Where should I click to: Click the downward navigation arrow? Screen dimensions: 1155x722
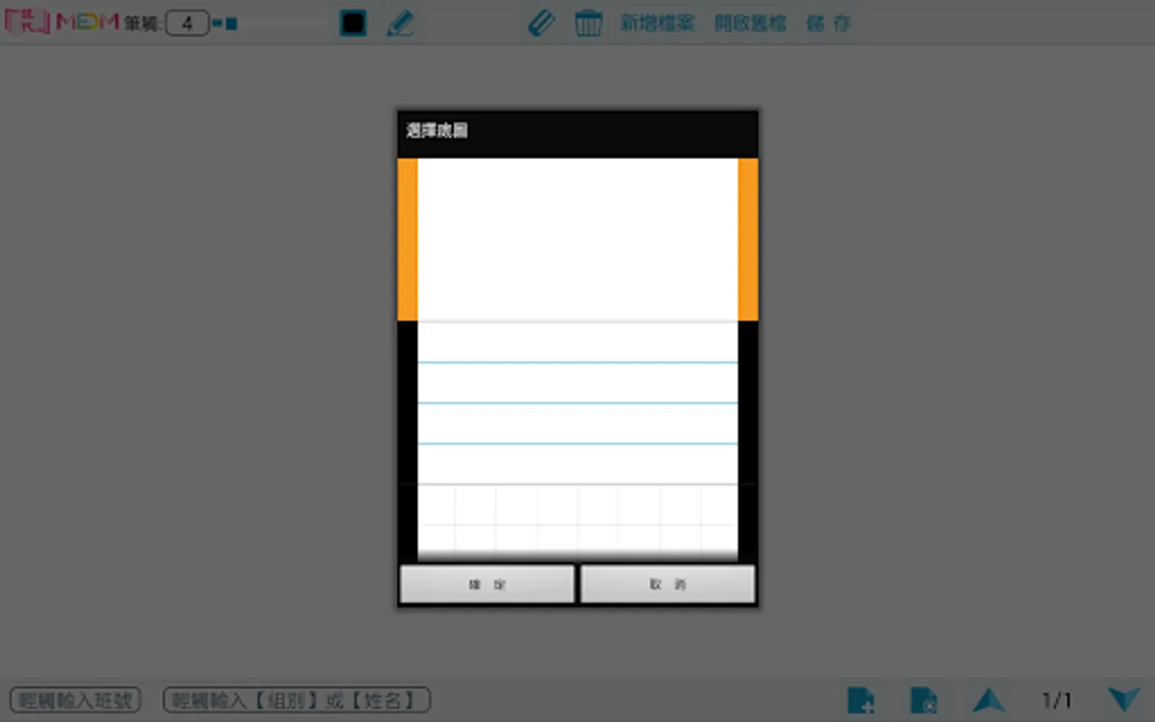[1125, 700]
